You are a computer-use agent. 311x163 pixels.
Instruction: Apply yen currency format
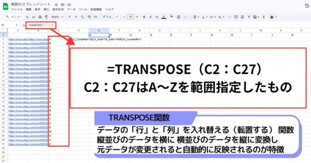(x=69, y=17)
